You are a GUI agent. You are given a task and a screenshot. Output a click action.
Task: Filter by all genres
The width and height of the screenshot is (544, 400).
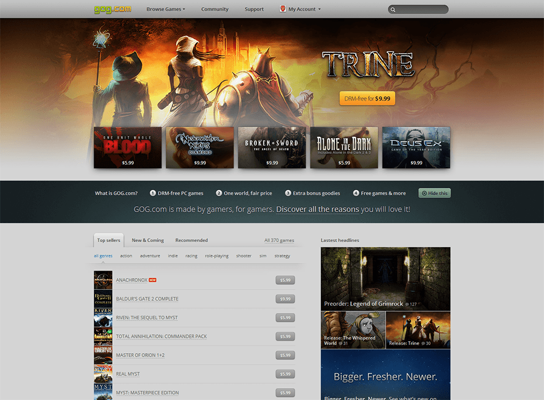tap(103, 256)
